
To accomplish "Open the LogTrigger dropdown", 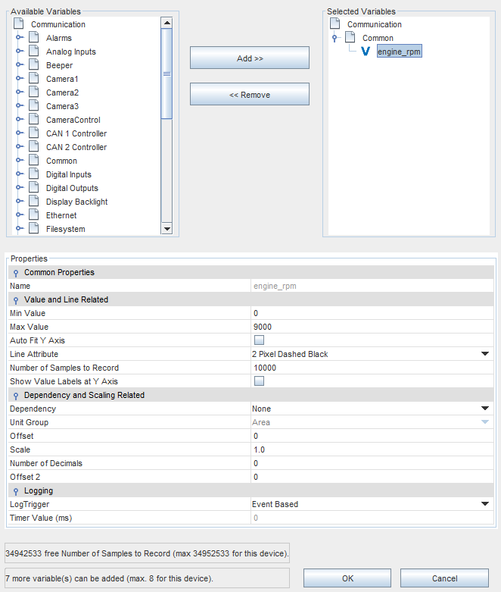I will pos(485,503).
